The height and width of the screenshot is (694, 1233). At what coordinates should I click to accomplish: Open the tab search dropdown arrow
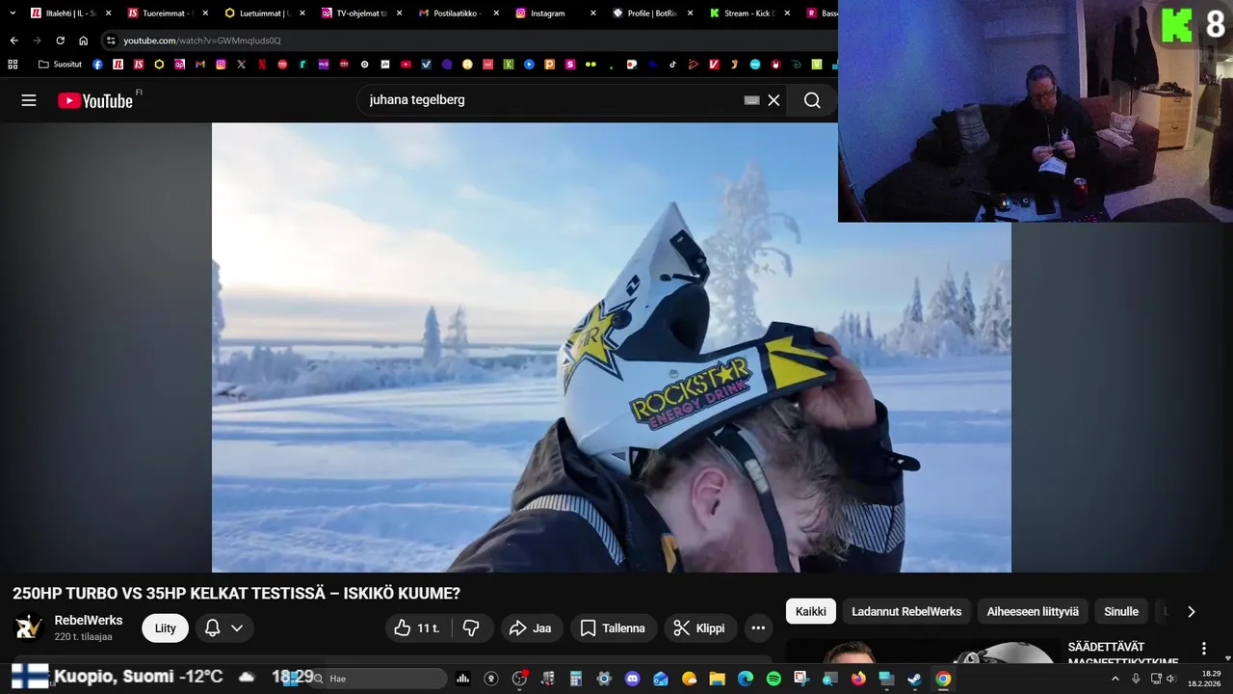(x=13, y=13)
